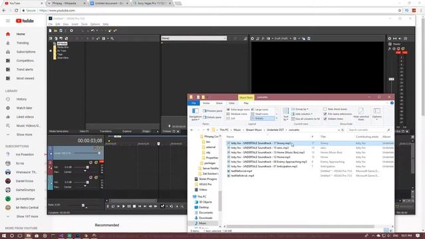
Task: Toggle solo on first audio track
Action: coord(96,163)
